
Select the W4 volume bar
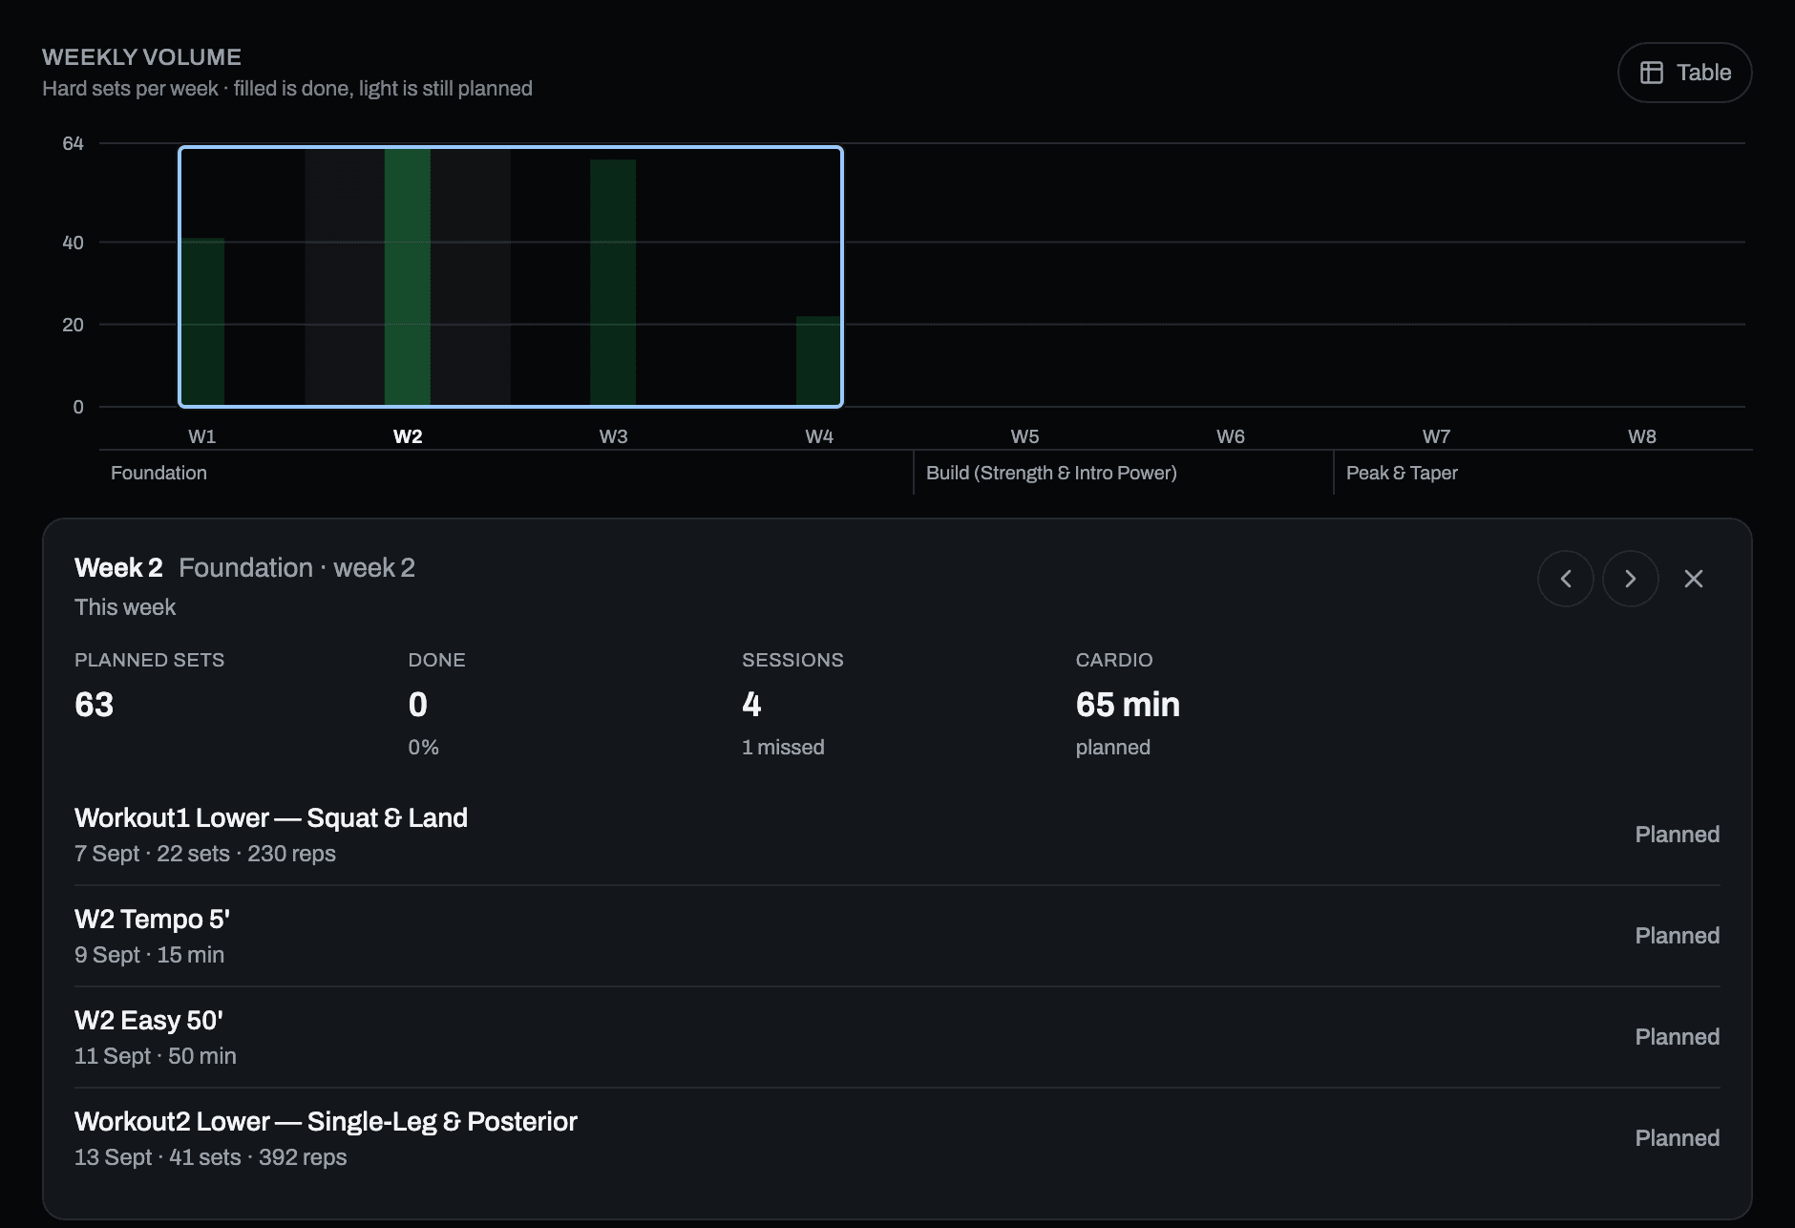818,361
